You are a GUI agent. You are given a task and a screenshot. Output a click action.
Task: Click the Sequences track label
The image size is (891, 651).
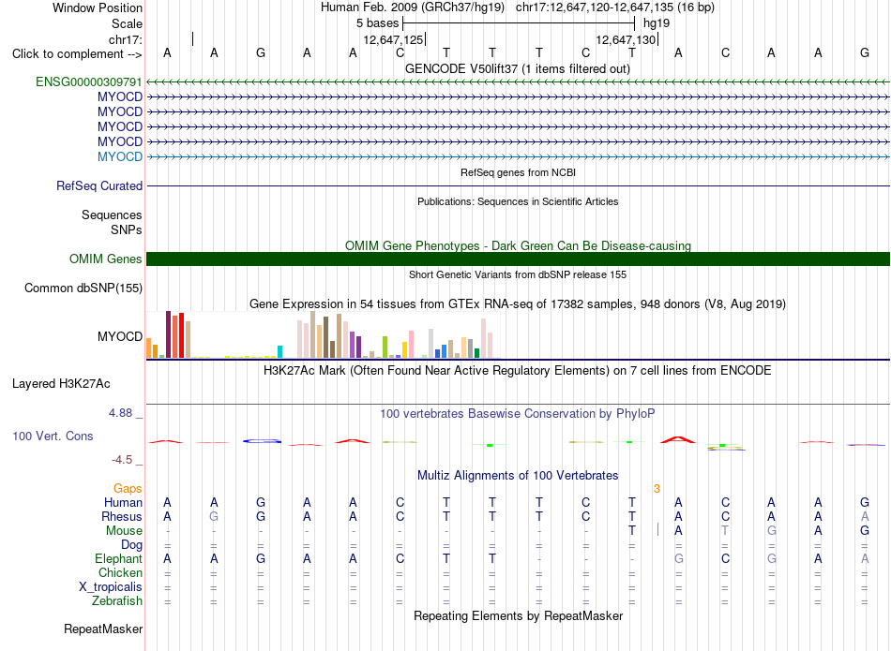(112, 215)
